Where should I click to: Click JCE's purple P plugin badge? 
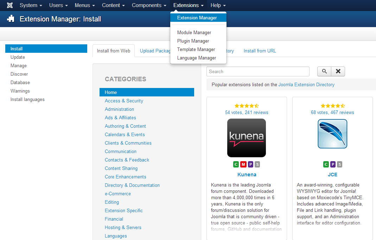pyautogui.click(x=333, y=164)
